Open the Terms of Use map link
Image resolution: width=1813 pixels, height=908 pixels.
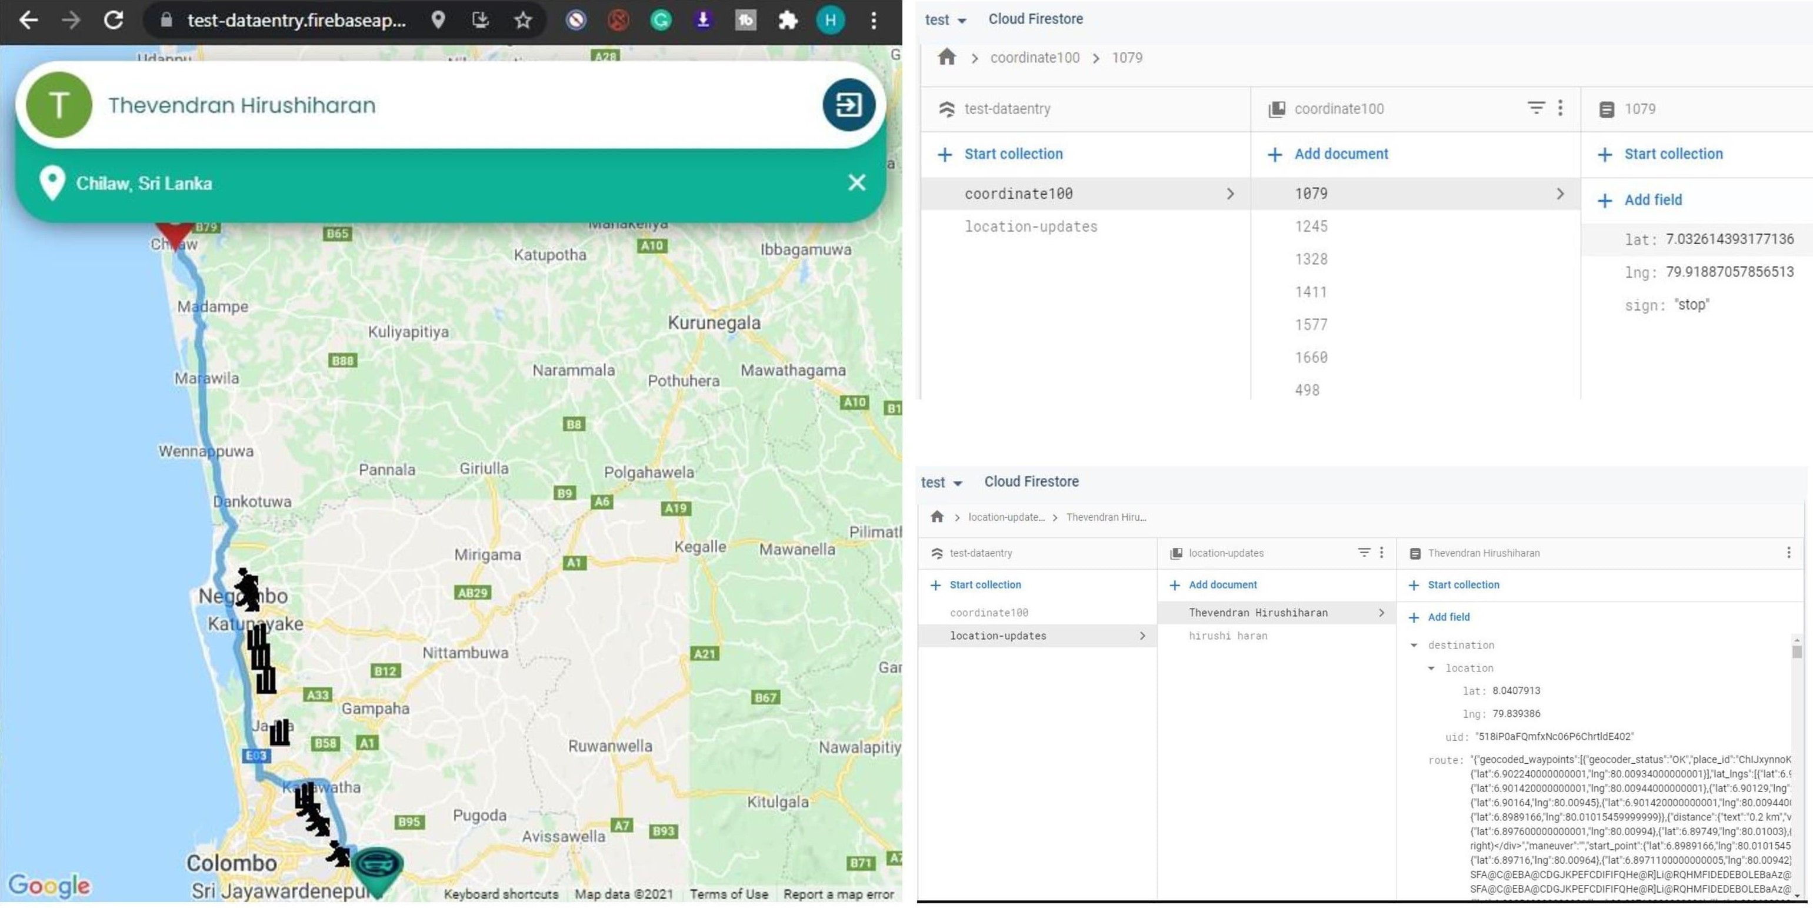728,894
